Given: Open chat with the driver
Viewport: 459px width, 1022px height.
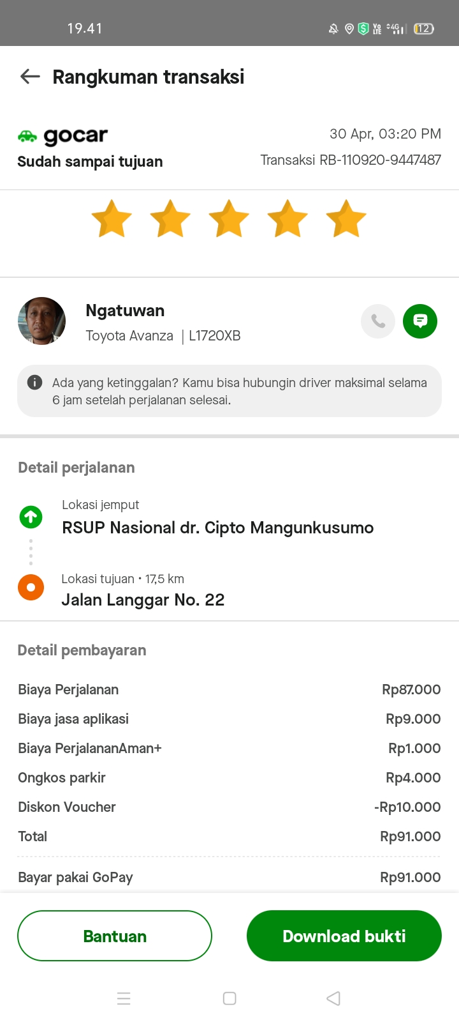Looking at the screenshot, I should 420,321.
